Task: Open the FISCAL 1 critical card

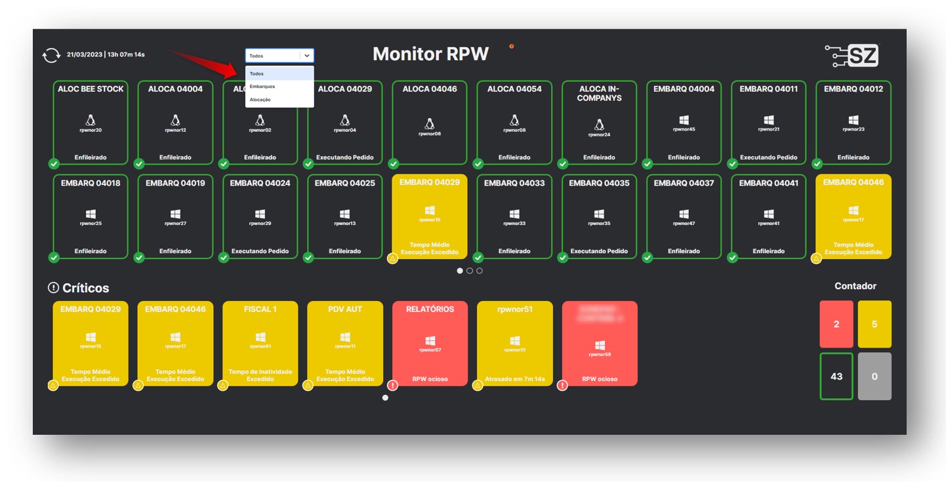Action: click(260, 343)
